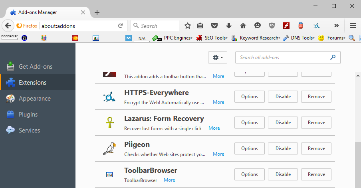Remove the Piigeon extension
Image resolution: width=361 pixels, height=188 pixels.
click(316, 148)
